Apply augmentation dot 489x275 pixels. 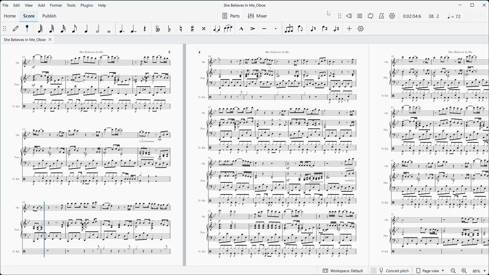coord(121,29)
